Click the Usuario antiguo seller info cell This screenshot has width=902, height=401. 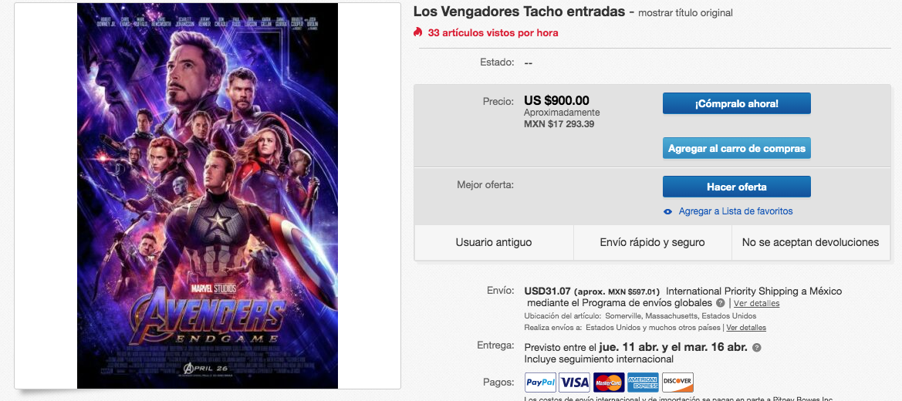[494, 242]
